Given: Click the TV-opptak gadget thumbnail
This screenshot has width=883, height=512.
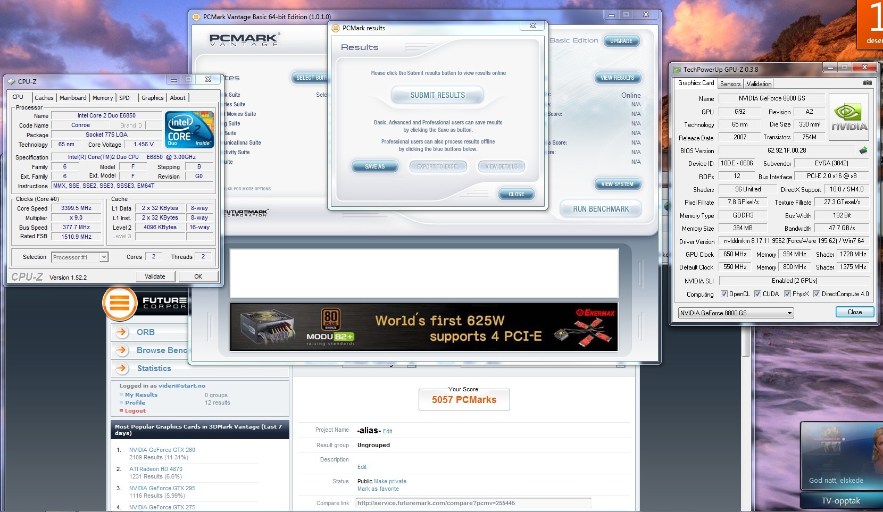Looking at the screenshot, I should (x=842, y=456).
